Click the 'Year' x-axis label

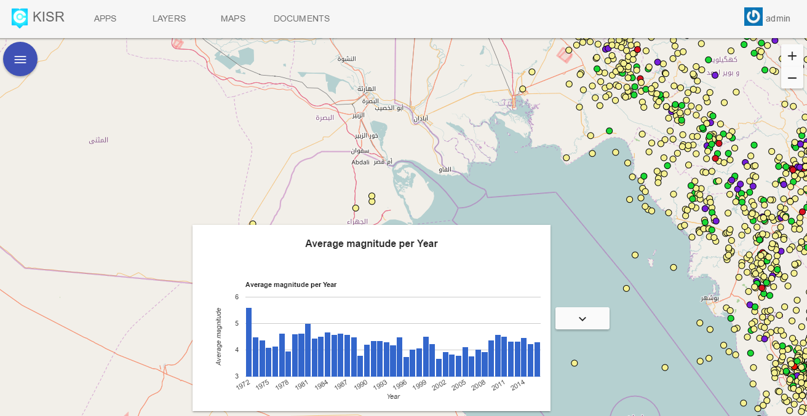click(393, 396)
